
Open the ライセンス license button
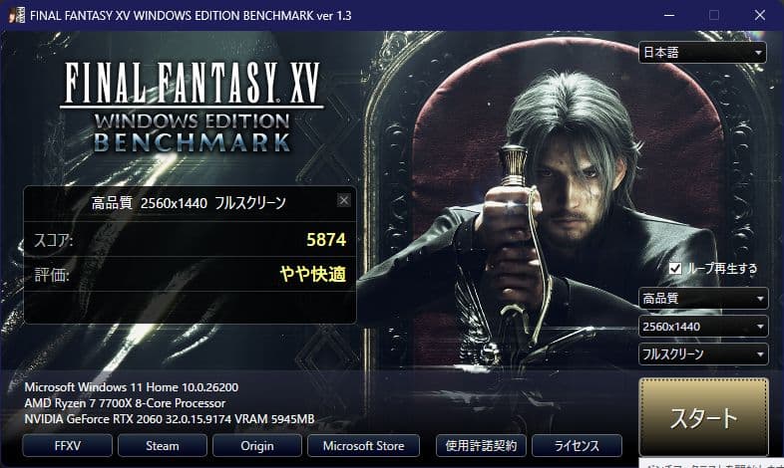point(577,445)
